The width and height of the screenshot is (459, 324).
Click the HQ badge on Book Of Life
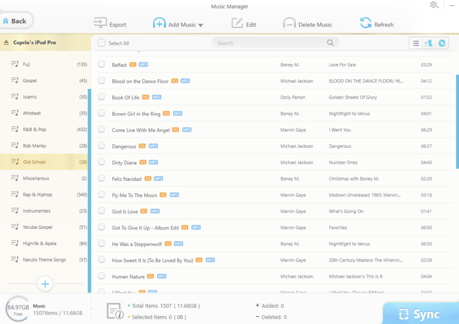pyautogui.click(x=146, y=97)
